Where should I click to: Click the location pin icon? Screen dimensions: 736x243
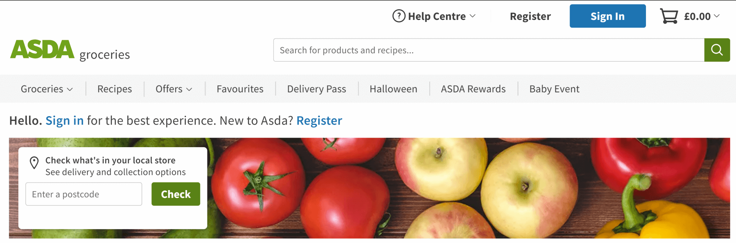click(x=34, y=163)
